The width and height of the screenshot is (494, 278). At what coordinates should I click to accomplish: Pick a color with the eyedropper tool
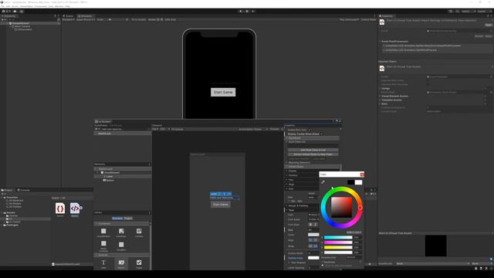[323, 182]
